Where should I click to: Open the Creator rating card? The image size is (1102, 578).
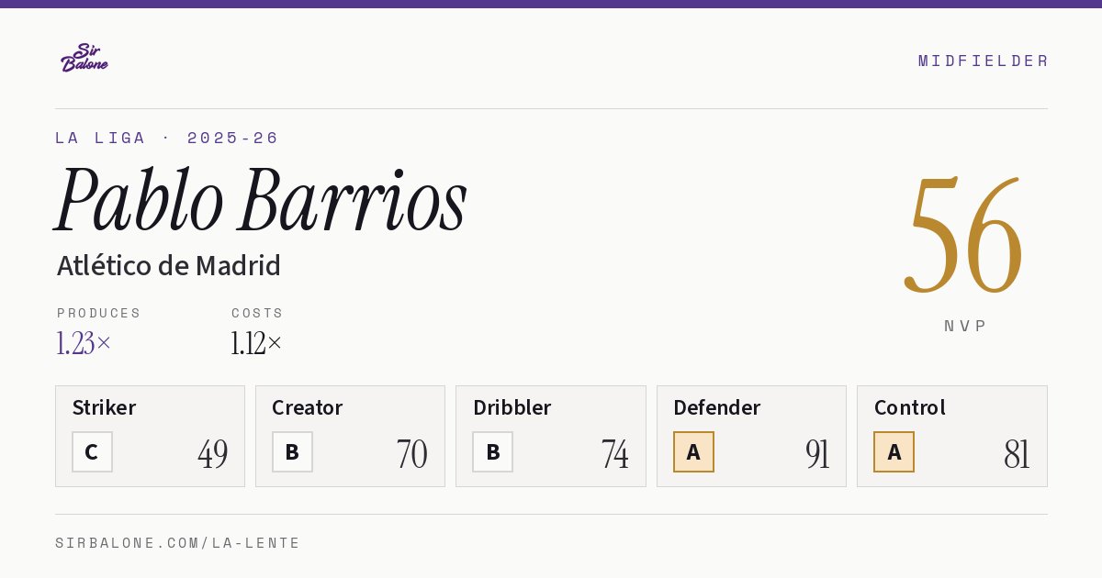click(350, 436)
